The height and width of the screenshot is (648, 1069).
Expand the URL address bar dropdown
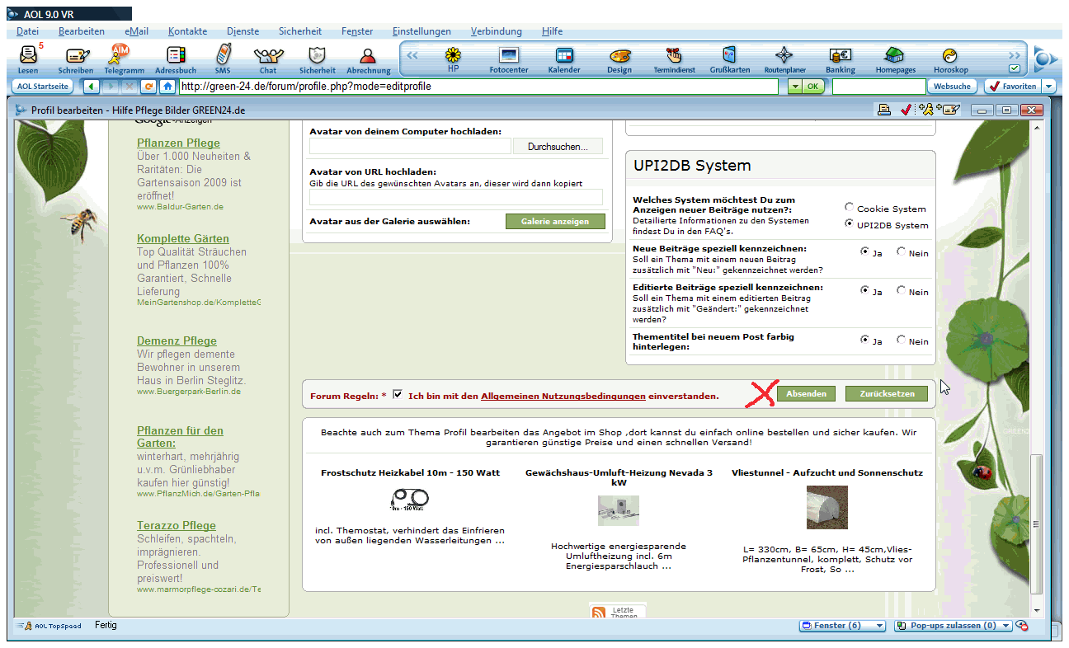794,87
